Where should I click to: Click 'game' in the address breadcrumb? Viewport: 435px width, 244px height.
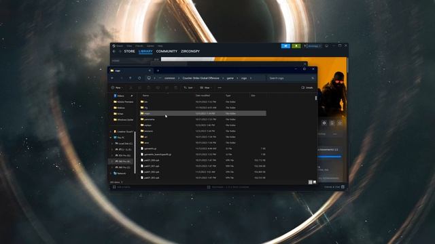[x=230, y=79]
